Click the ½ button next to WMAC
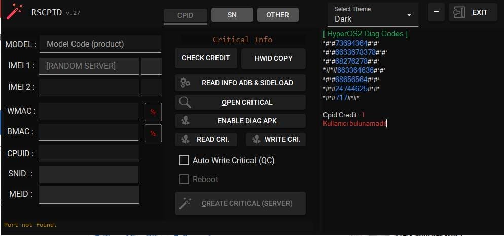The image size is (504, 236). click(x=153, y=112)
